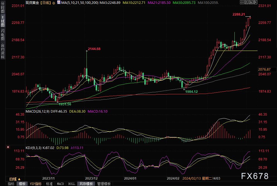Open the VIP指标 tab
Image resolution: width=277 pixels, height=186 pixels.
click(36, 184)
